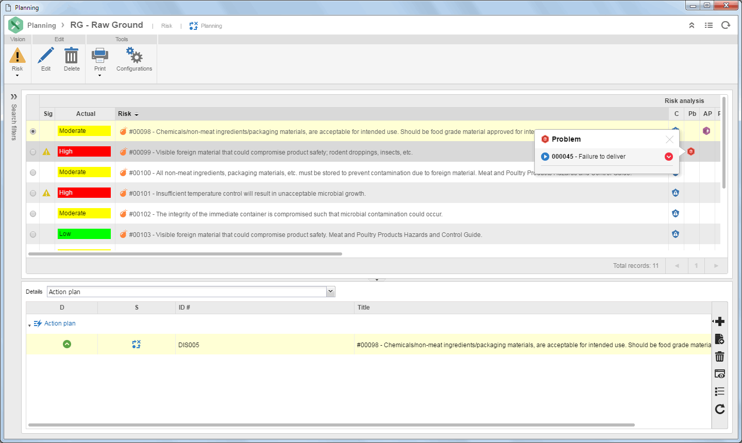Click the risk grid horizontal scrollbar

coord(185,254)
